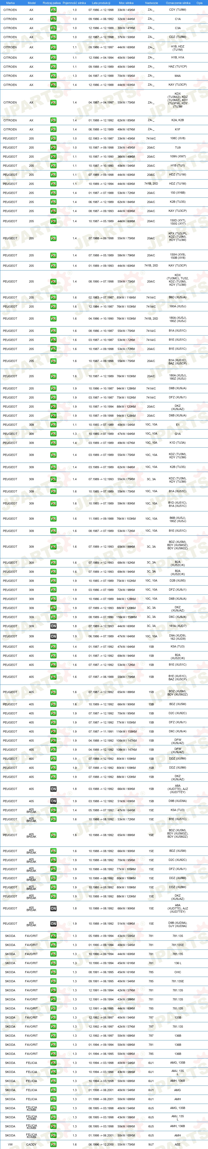Click diesel ON icon in D9A (XUD9) row
Viewport: 208px width, 1149px height.
click(53, 637)
